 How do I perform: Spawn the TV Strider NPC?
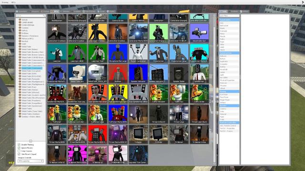coord(159,134)
